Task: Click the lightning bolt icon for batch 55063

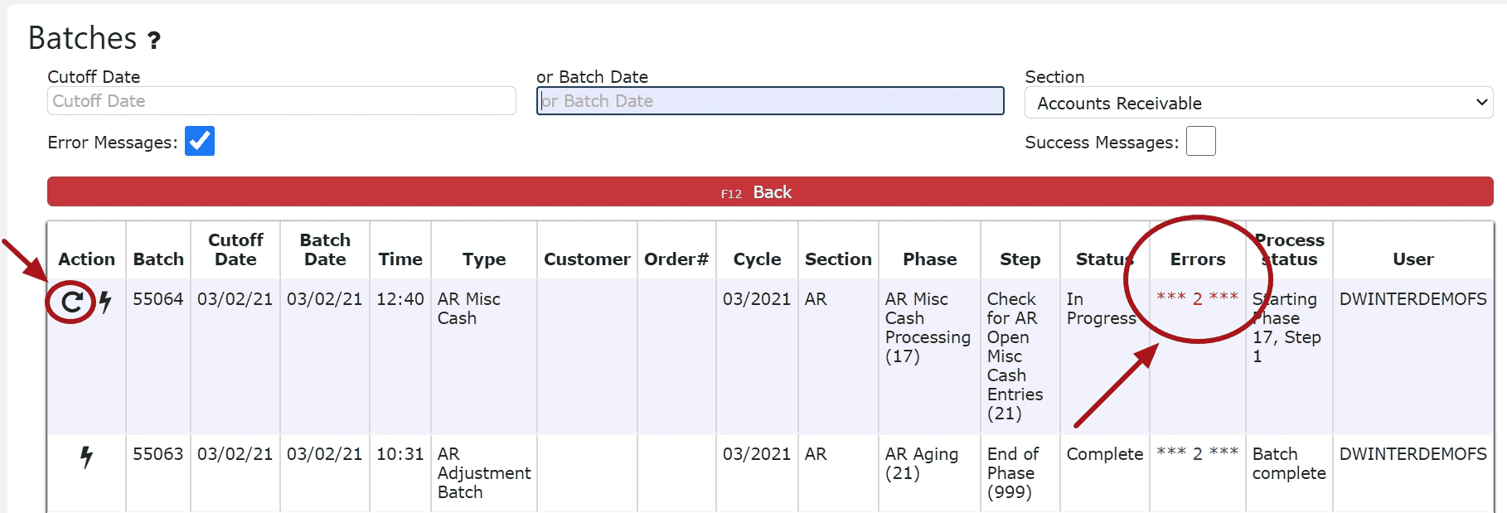Action: tap(86, 457)
